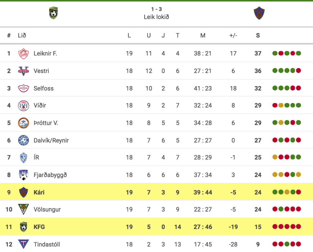Open the KFG team name link

[39, 227]
